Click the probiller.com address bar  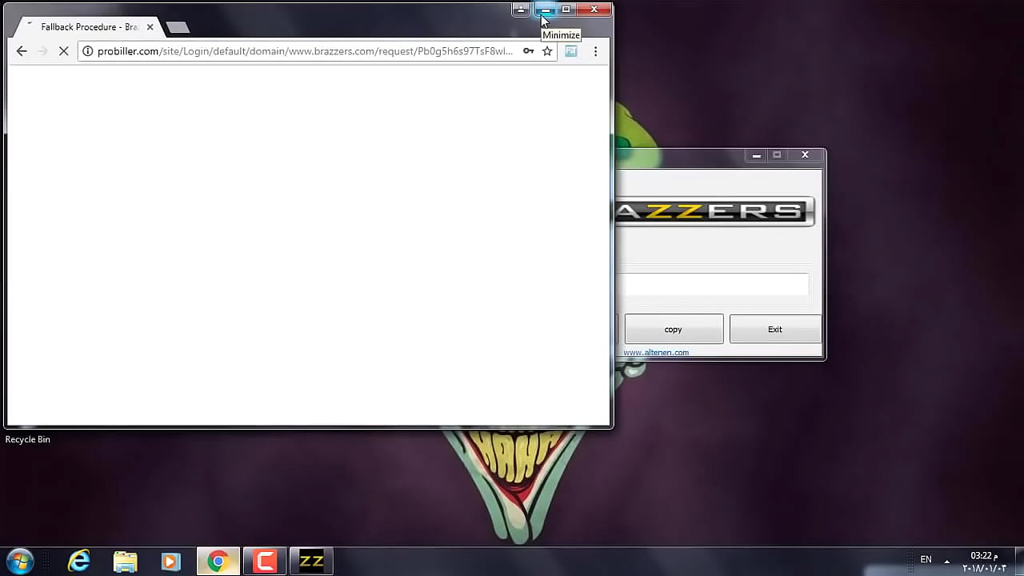[304, 51]
